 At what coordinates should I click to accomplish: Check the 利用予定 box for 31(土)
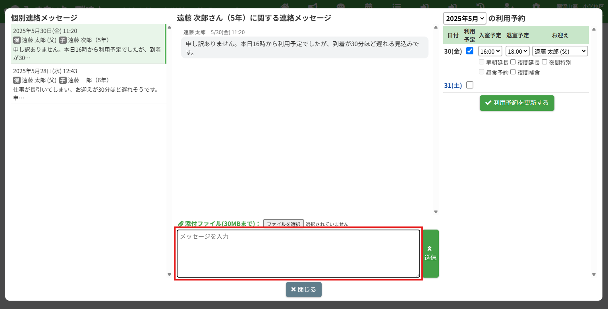[469, 85]
